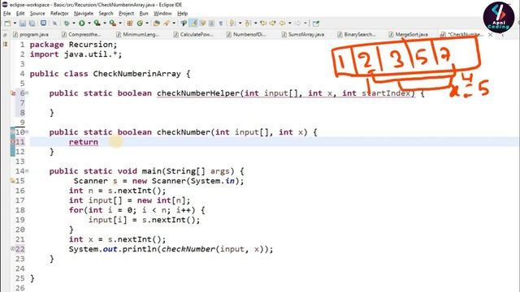Open the Source menu
This screenshot has height=292, width=520.
pos(37,14)
